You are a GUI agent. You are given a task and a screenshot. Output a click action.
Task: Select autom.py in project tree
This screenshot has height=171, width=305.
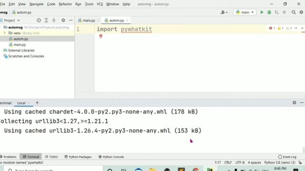(21, 39)
